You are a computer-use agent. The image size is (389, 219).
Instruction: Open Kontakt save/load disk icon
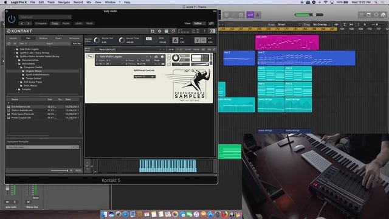click(x=153, y=31)
